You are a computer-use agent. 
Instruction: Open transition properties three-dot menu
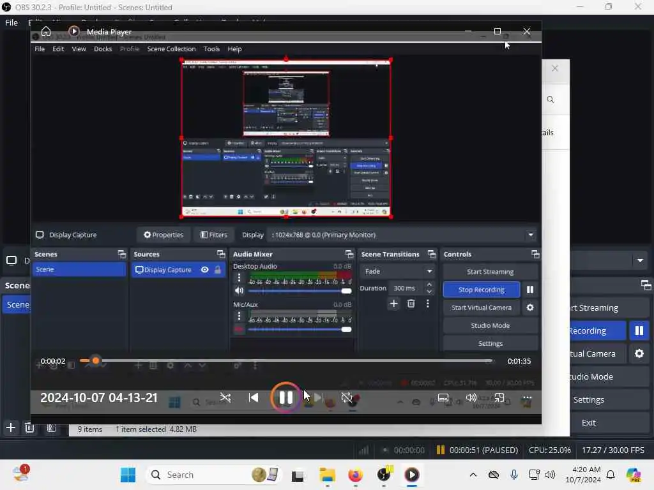click(427, 303)
